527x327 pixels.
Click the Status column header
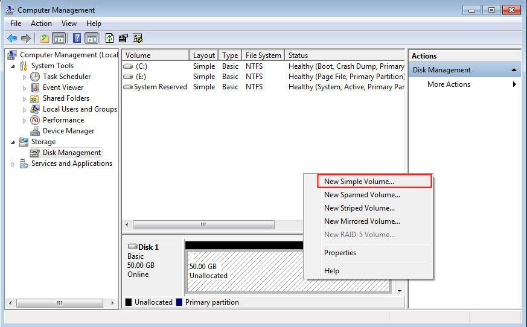point(345,55)
